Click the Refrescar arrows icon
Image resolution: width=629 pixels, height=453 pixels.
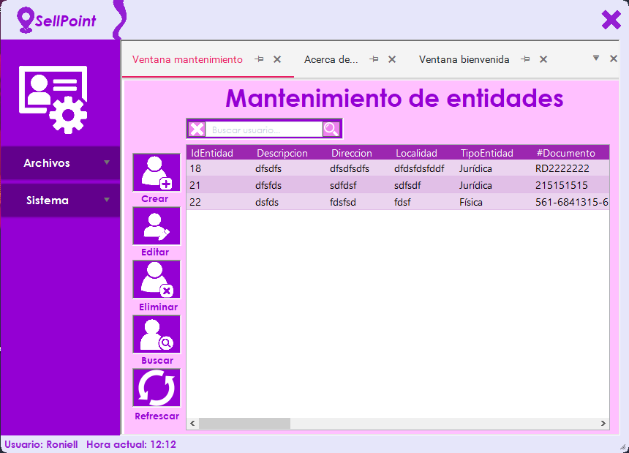157,388
